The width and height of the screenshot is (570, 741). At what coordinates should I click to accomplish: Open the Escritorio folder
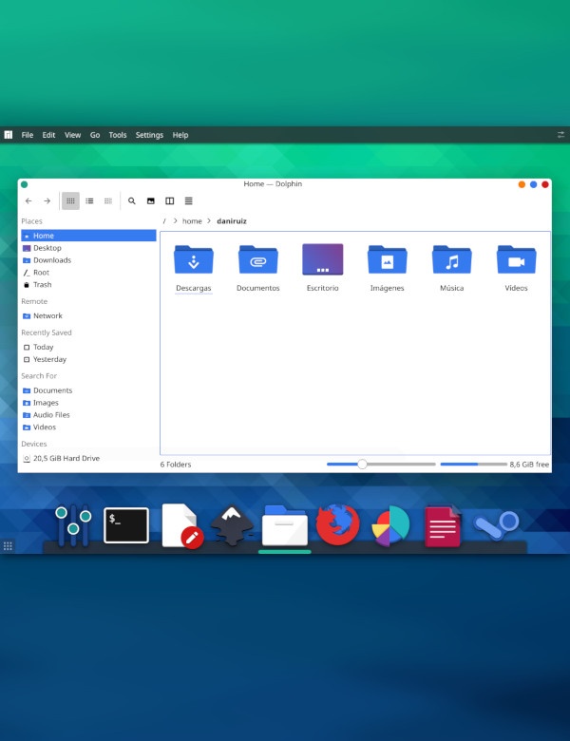pos(322,268)
